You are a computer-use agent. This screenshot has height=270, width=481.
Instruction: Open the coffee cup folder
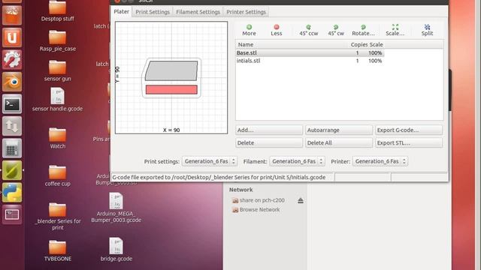(x=57, y=176)
